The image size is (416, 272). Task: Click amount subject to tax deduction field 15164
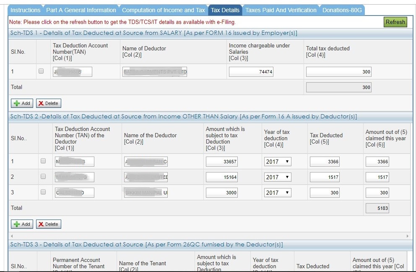click(x=222, y=177)
